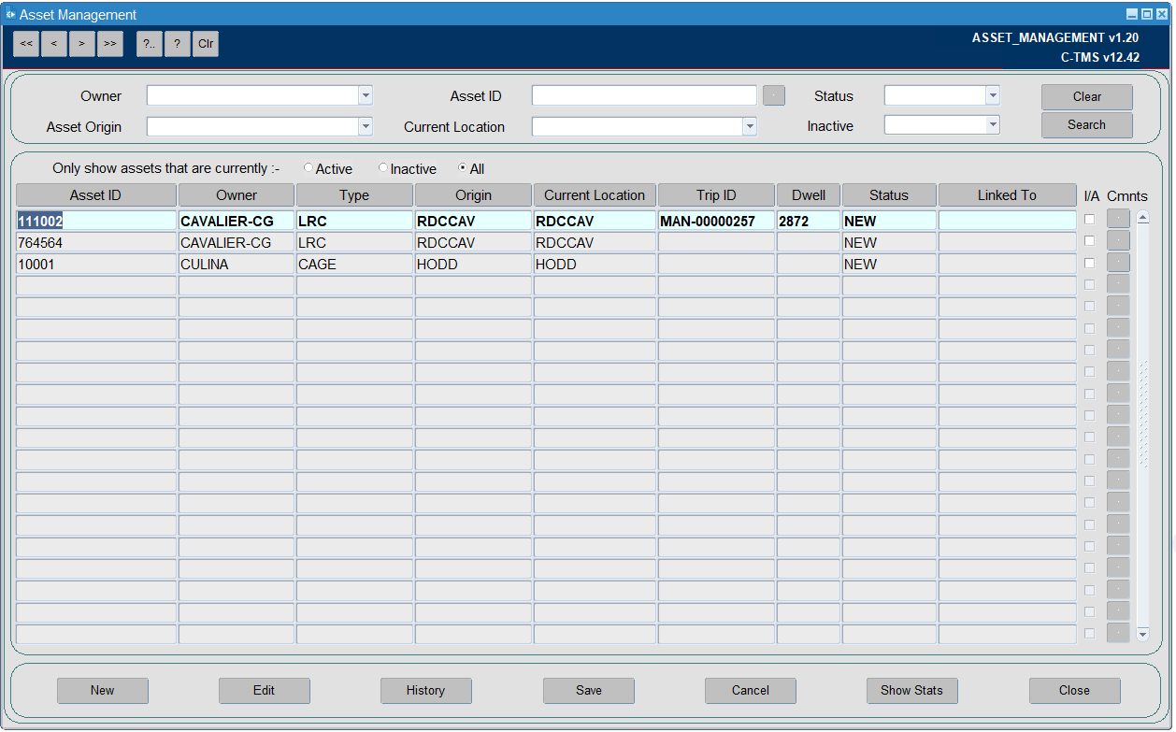This screenshot has height=732, width=1176.
Task: Click the Clr toolbar button
Action: [x=206, y=44]
